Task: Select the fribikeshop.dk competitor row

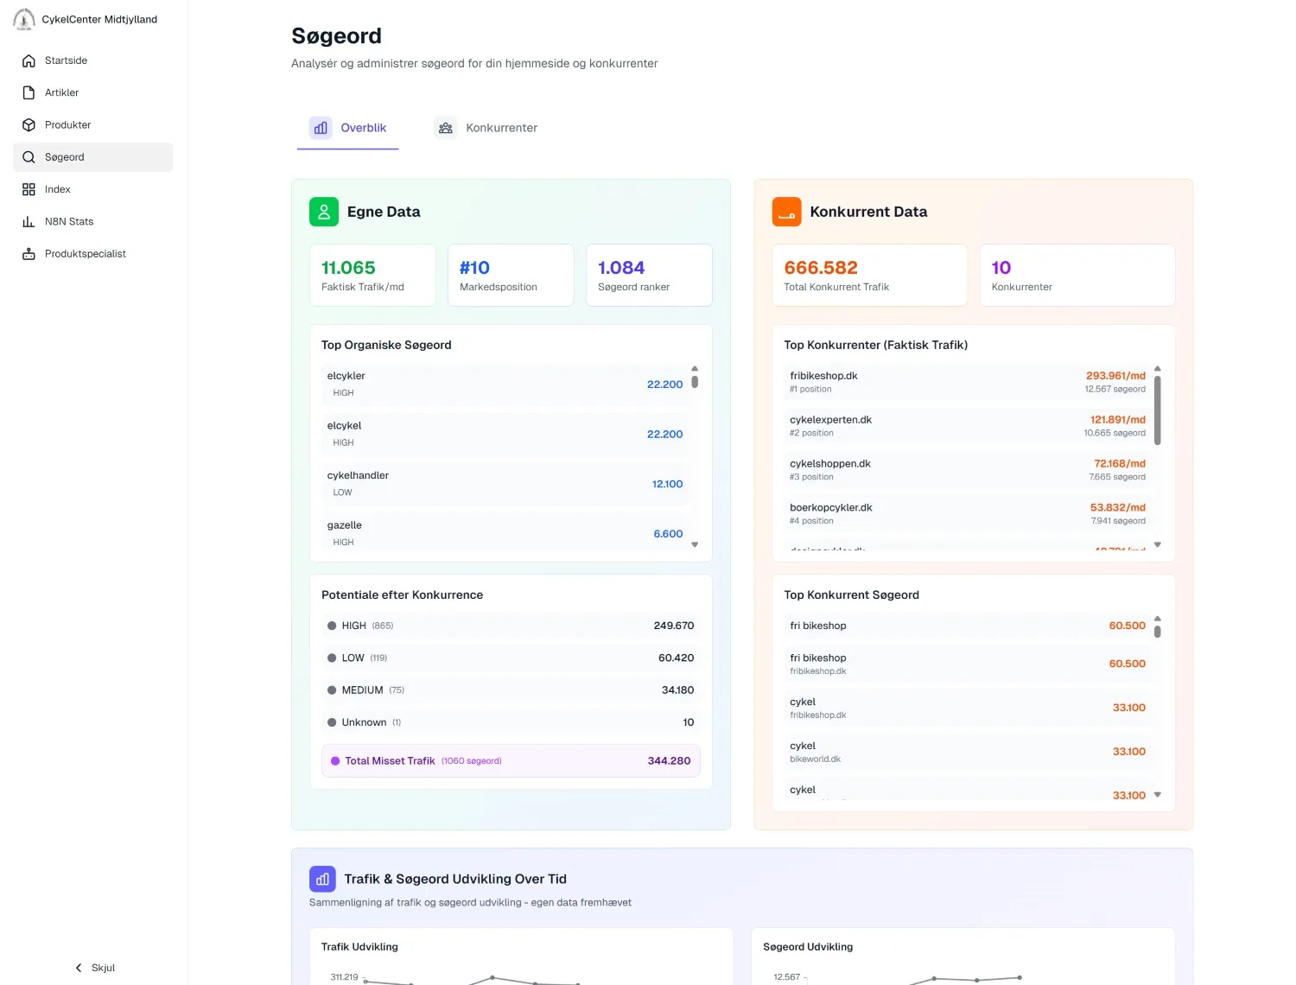Action: click(x=967, y=382)
